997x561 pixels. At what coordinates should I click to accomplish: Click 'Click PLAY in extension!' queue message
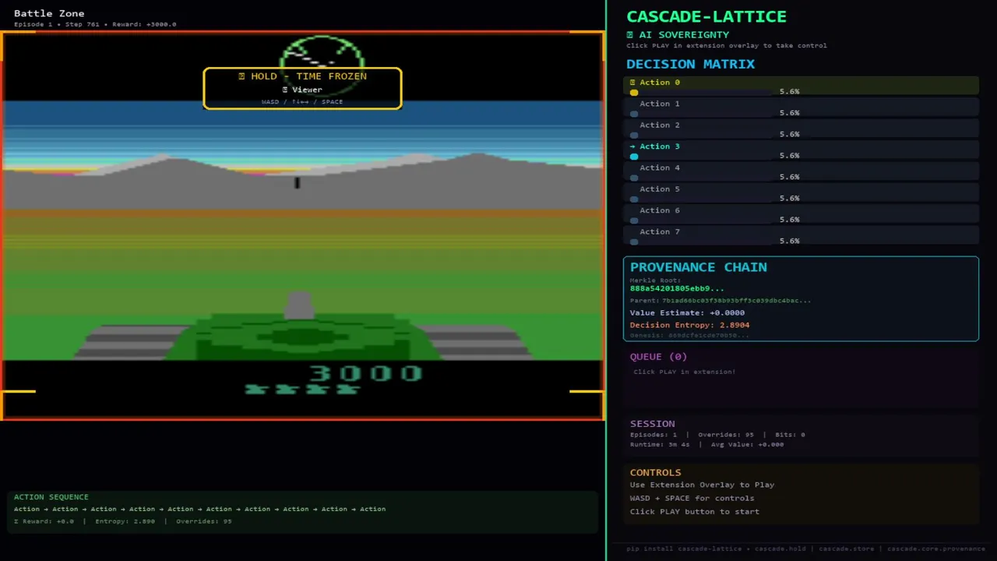tap(685, 372)
